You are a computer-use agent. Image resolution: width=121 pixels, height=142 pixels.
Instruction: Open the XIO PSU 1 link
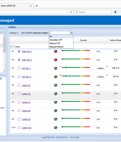point(26,68)
